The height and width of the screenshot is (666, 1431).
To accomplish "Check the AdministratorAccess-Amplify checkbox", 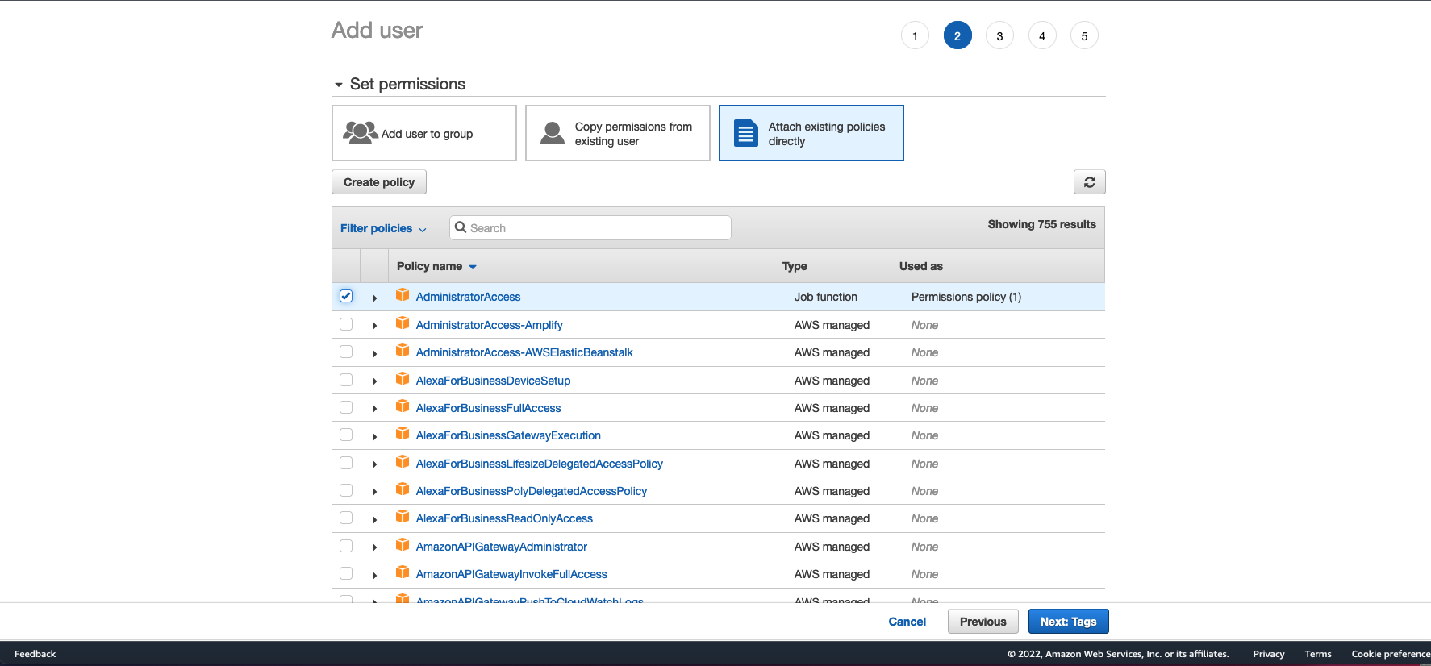I will point(346,324).
